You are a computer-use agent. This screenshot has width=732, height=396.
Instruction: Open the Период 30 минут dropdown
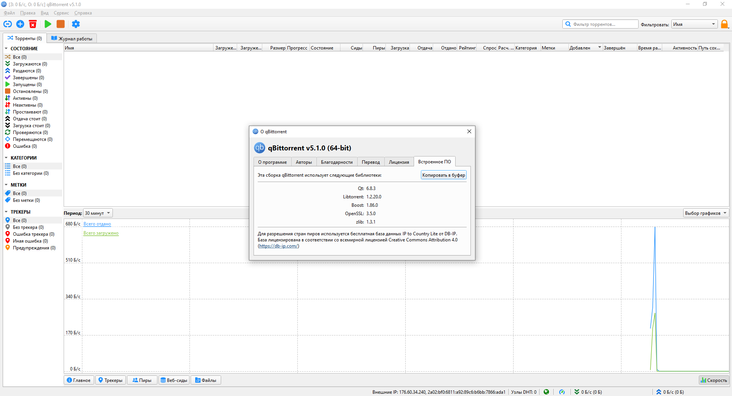[98, 213]
